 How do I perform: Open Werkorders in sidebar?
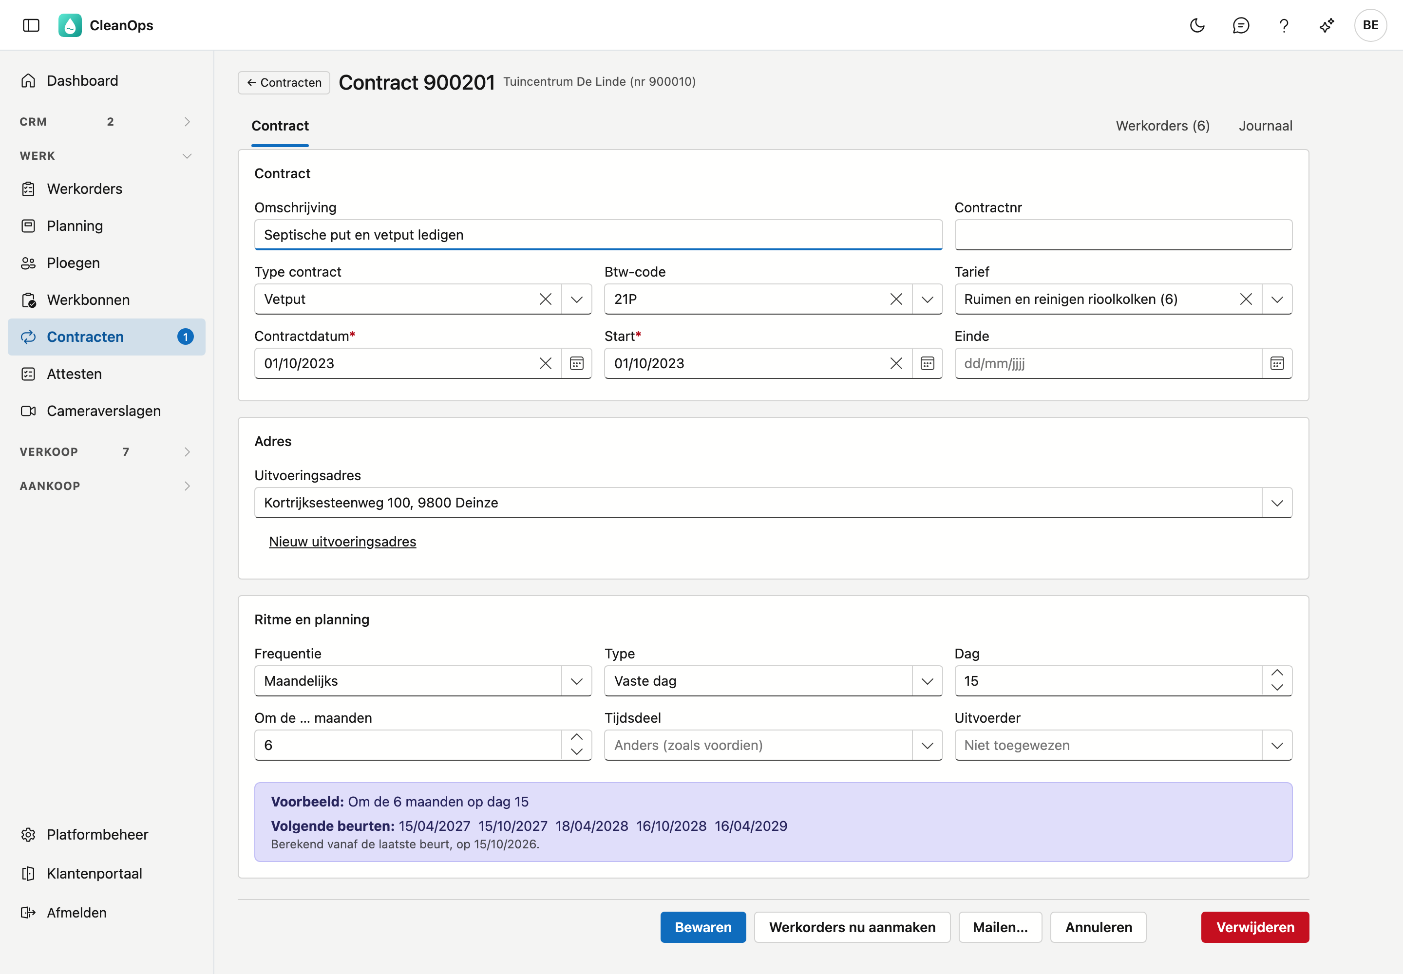point(106,188)
